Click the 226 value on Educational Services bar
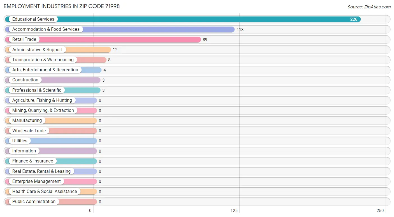 coord(354,19)
